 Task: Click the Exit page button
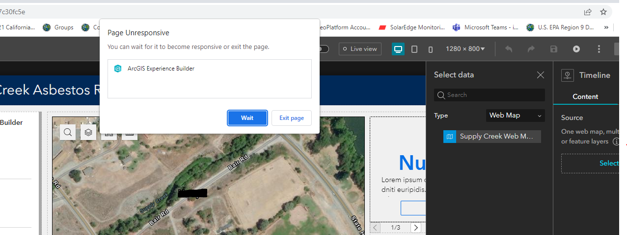tap(292, 118)
